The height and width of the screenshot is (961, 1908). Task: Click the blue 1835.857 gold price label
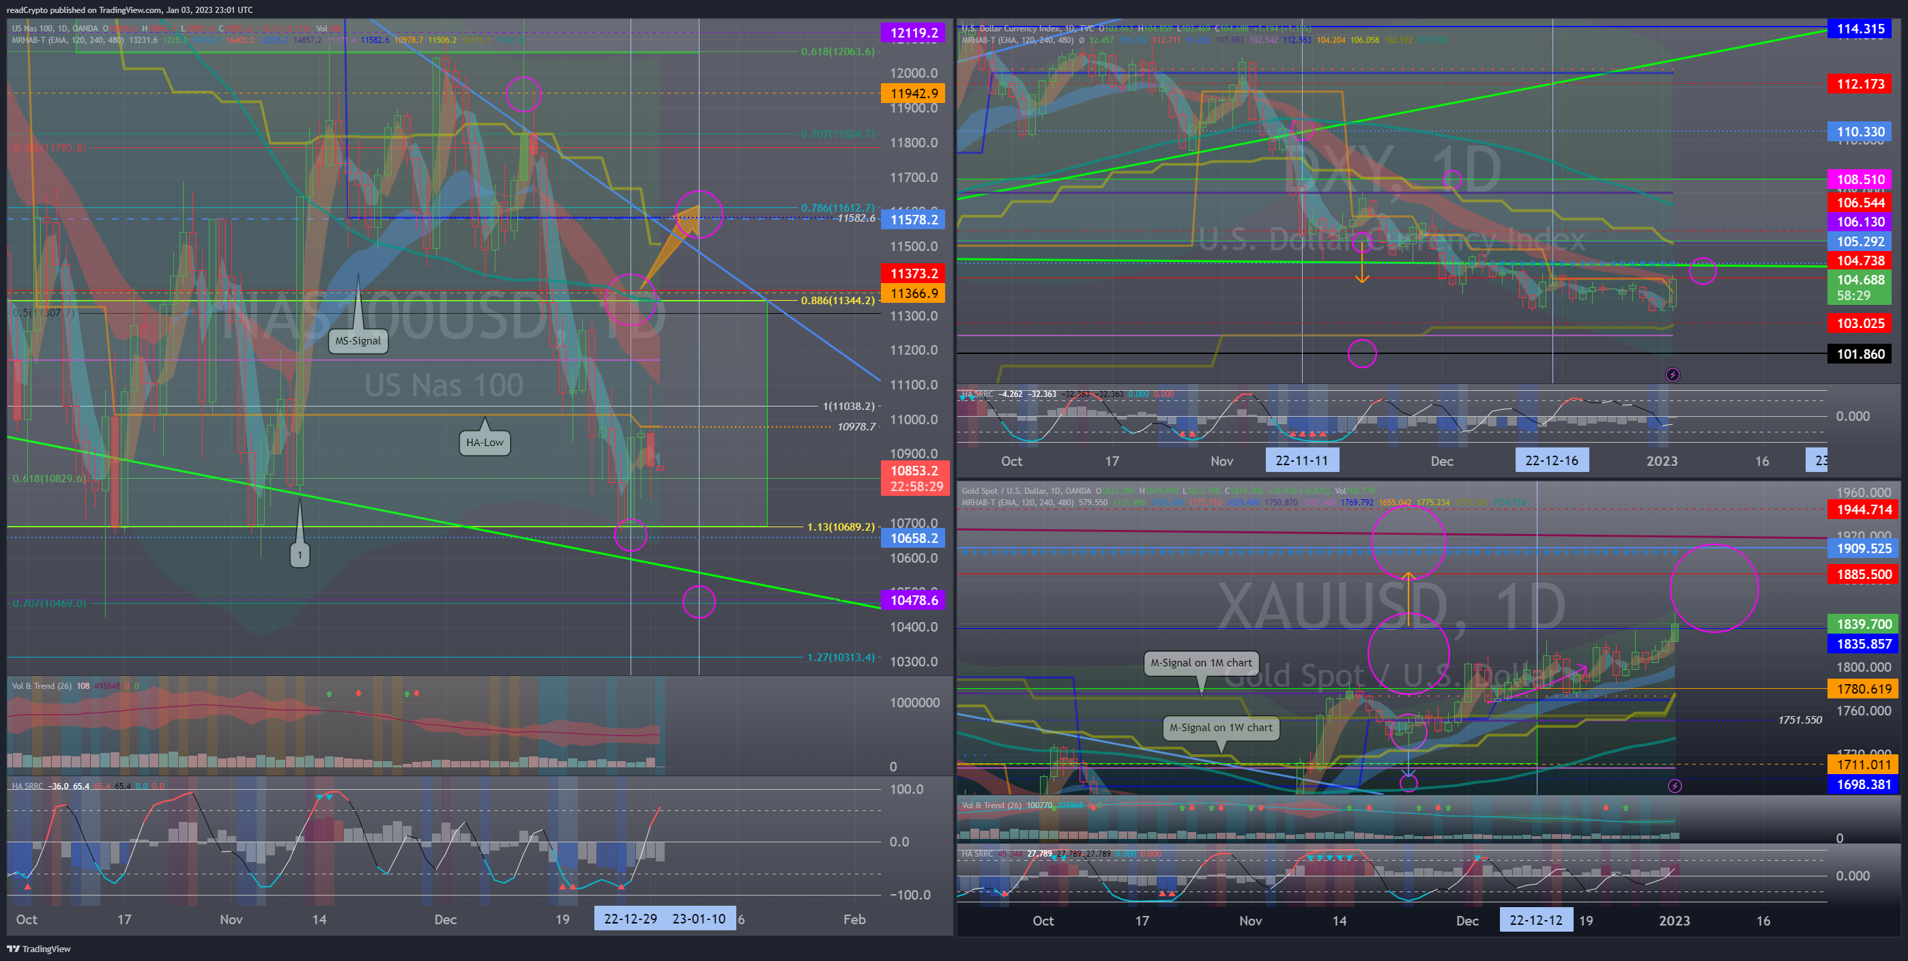[x=1864, y=644]
